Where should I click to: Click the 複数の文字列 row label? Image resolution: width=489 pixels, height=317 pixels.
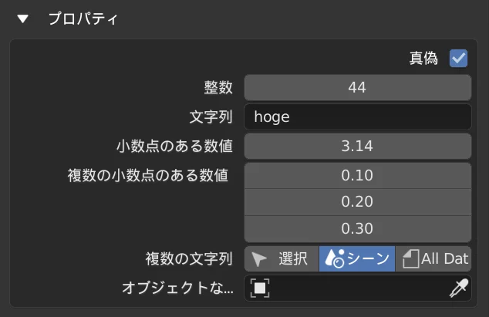pos(189,258)
